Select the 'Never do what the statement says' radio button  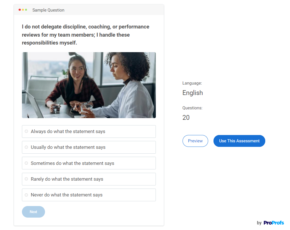pyautogui.click(x=26, y=195)
